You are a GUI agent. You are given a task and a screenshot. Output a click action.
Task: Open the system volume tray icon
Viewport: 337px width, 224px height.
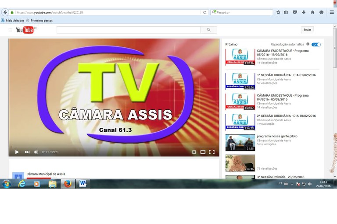[x=310, y=184]
